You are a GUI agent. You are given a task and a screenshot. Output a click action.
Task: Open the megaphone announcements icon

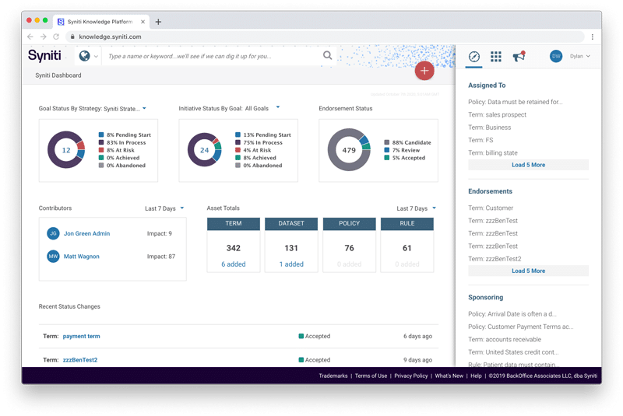click(519, 57)
